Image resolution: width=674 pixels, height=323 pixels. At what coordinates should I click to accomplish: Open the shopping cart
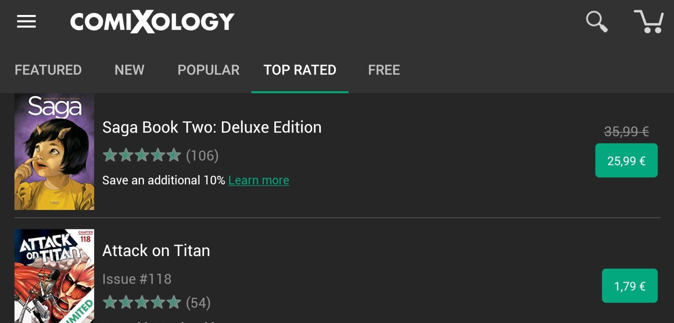pos(648,21)
